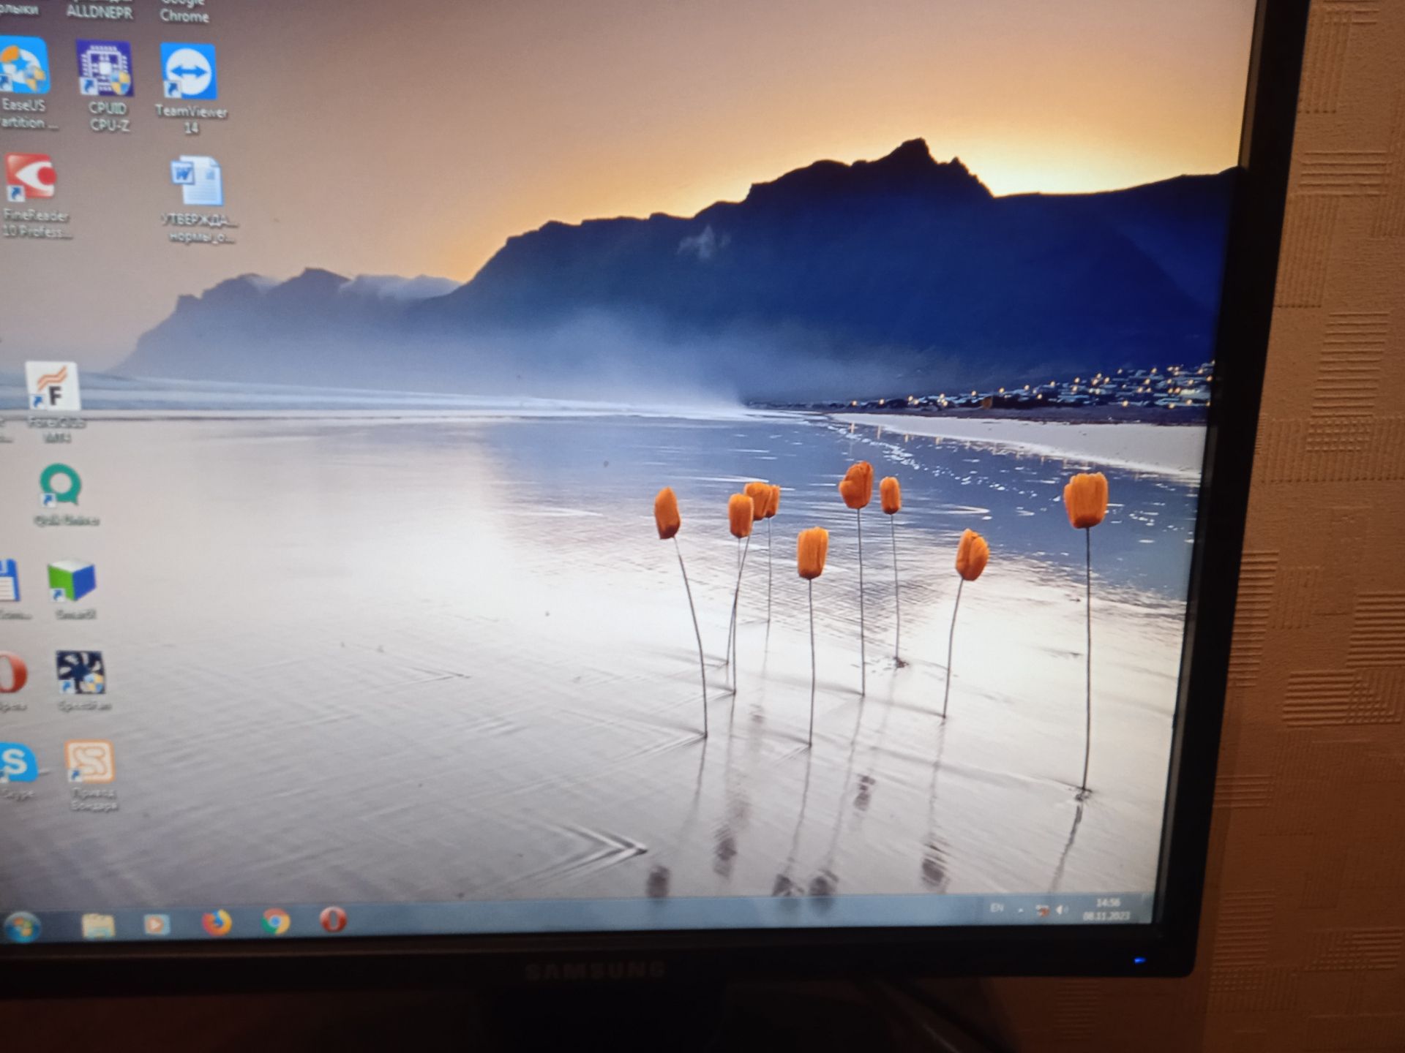Open the FineReader 10 Professional shortcut

coord(33,195)
